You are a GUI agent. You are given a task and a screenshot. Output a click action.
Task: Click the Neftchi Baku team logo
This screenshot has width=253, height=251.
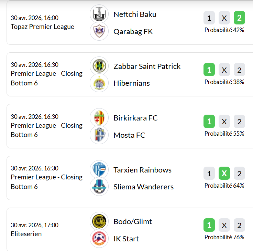coord(99,14)
